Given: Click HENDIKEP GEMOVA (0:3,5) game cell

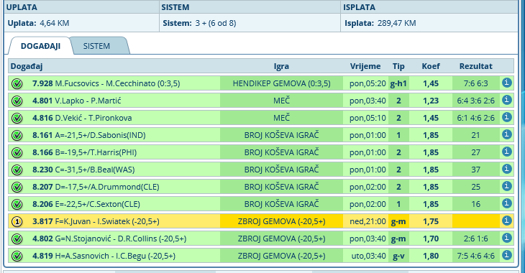Looking at the screenshot, I should coord(282,83).
